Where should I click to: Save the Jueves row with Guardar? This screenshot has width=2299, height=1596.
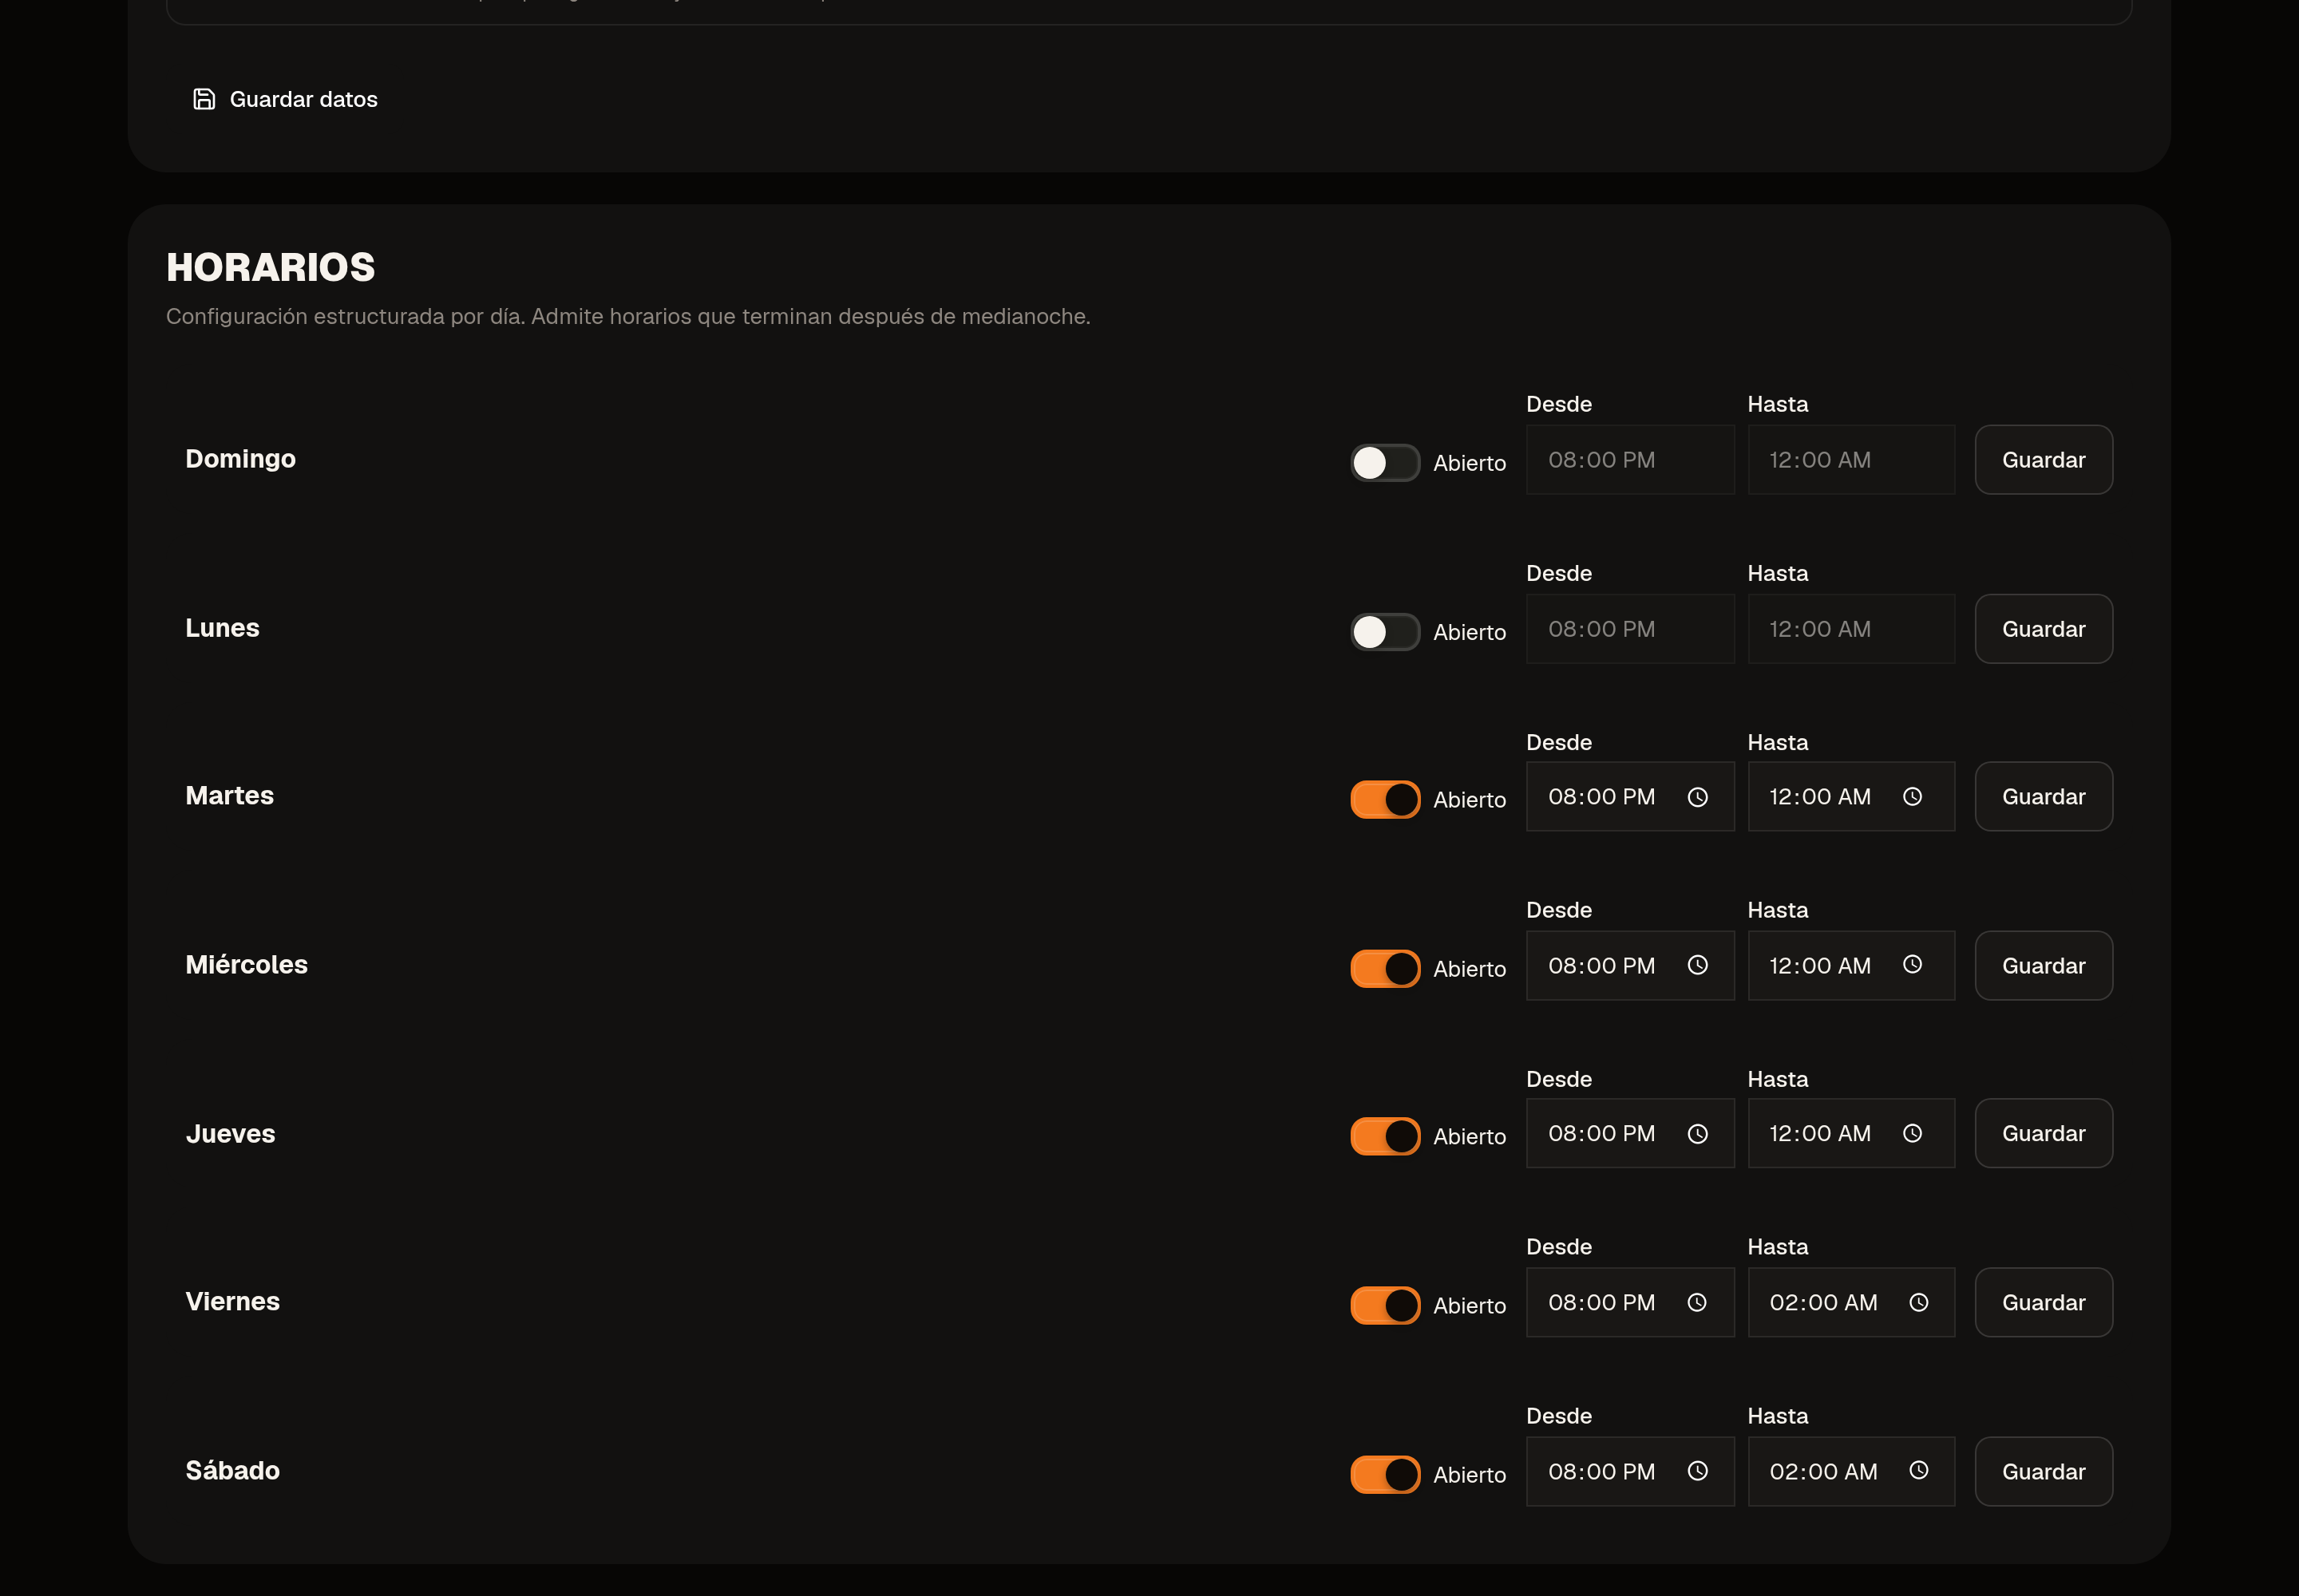[2044, 1133]
